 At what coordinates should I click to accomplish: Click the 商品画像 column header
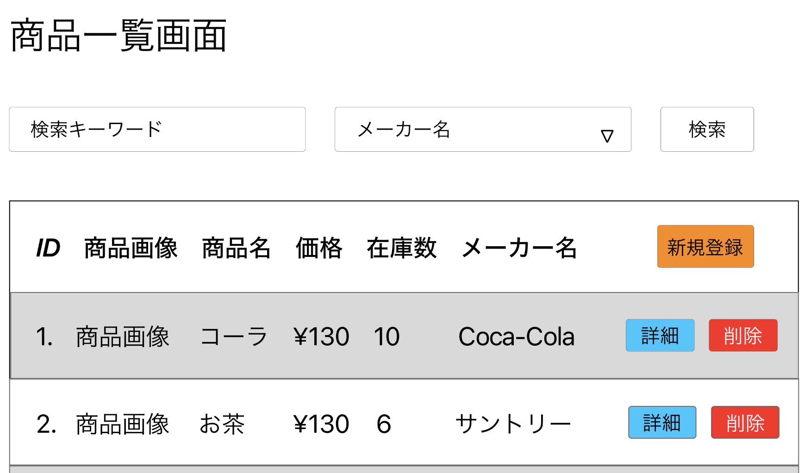pyautogui.click(x=131, y=248)
